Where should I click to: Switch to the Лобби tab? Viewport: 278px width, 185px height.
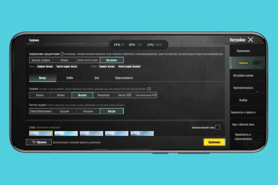tap(69, 78)
